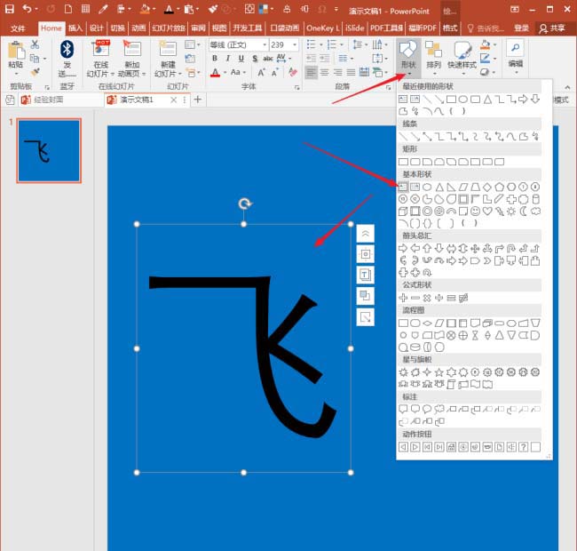The image size is (577, 551).
Task: Select the smiley face shape
Action: pyautogui.click(x=476, y=211)
